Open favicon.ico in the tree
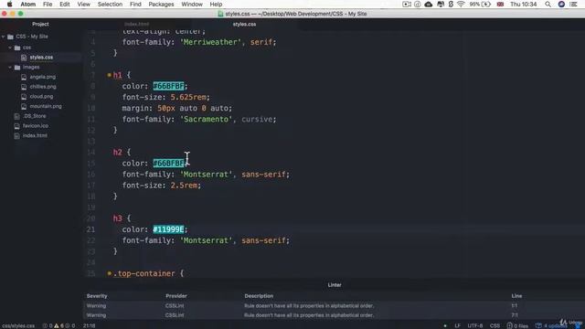585x329 pixels. 36,126
